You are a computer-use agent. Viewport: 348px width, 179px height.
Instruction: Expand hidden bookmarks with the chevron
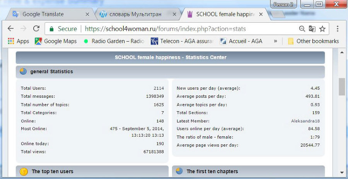pos(275,41)
